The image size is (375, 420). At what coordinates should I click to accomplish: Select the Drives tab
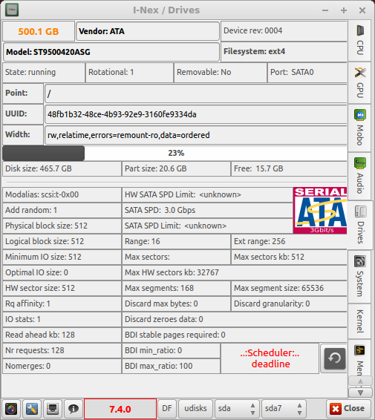tap(361, 225)
